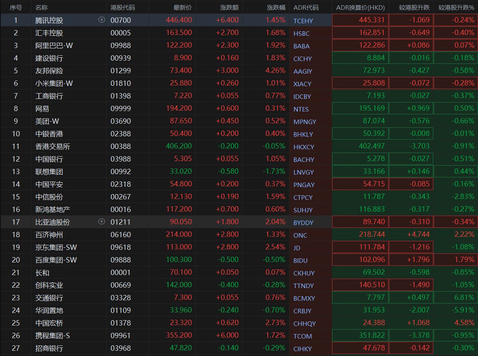Click the circular icon beside 比亚迪股份
The image size is (478, 356).
pyautogui.click(x=102, y=221)
